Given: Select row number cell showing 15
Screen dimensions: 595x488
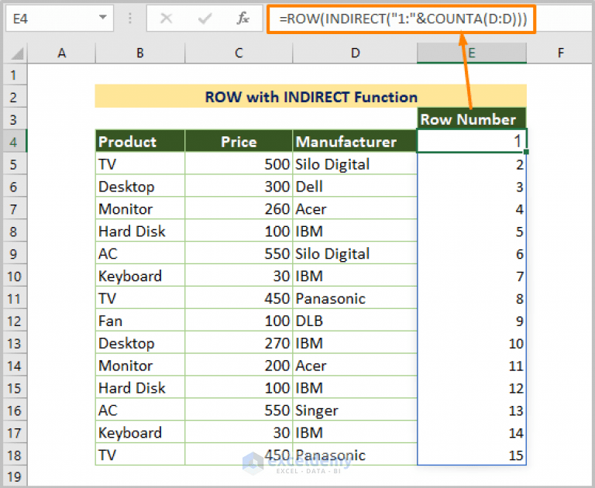Looking at the screenshot, I should click(472, 455).
